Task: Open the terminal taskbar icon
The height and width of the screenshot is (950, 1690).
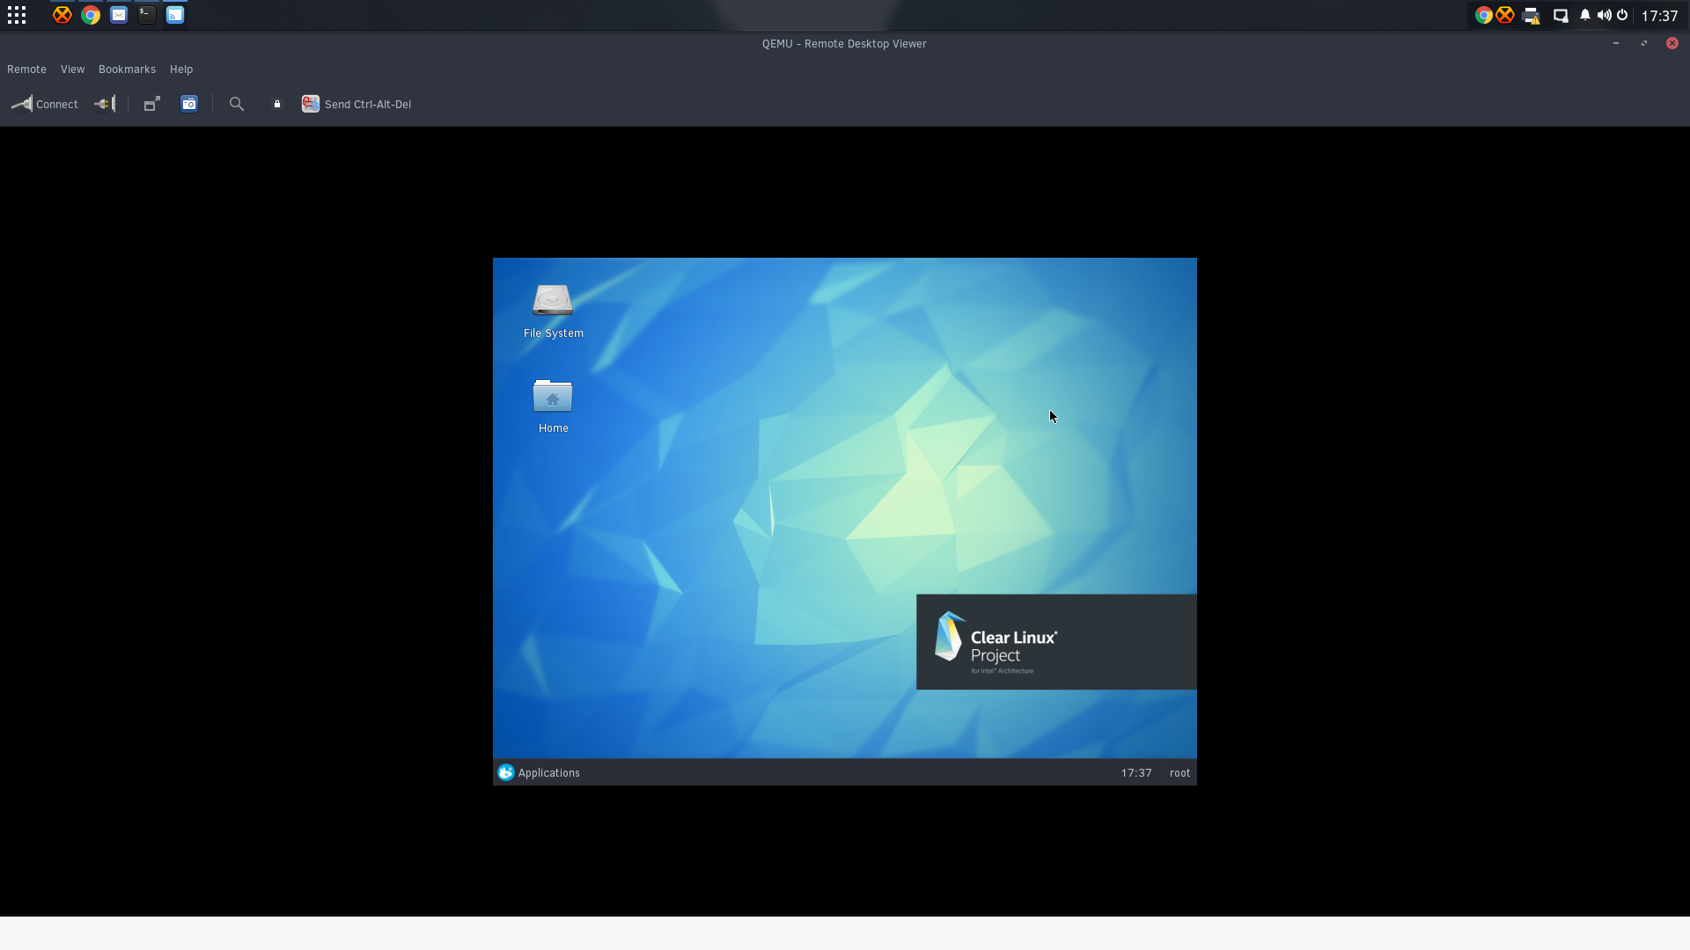Action: coord(147,15)
